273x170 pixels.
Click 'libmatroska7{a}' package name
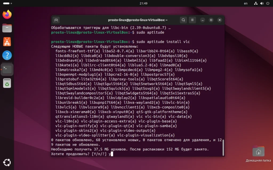click(x=71, y=70)
